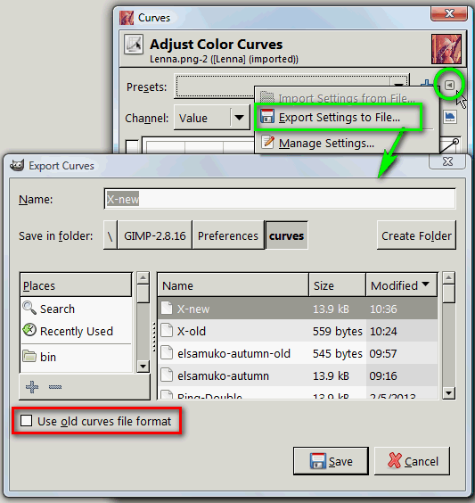This screenshot has height=503, width=475.
Task: Choose Export Settings to File menu item
Action: [340, 117]
